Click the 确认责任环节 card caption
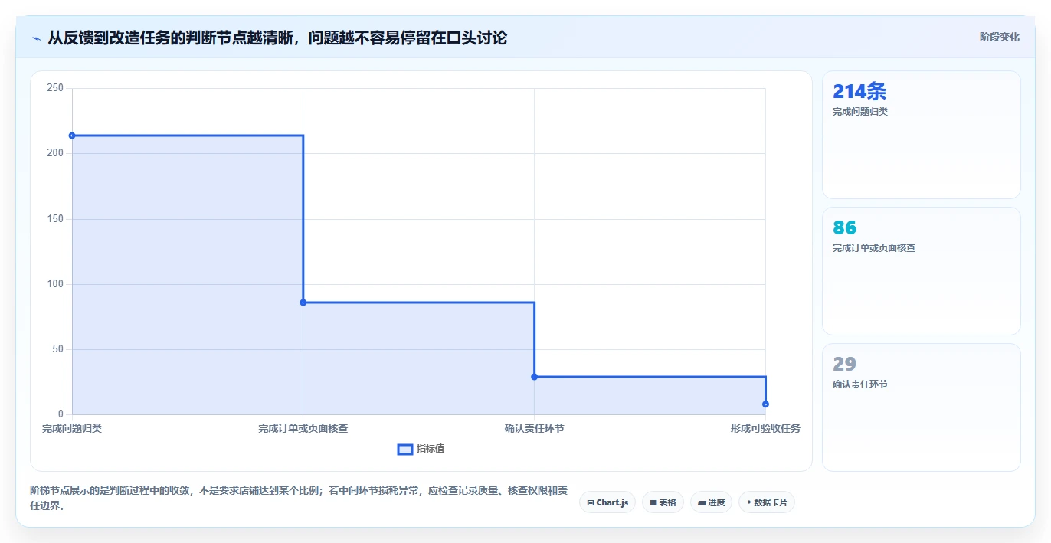 coord(860,384)
